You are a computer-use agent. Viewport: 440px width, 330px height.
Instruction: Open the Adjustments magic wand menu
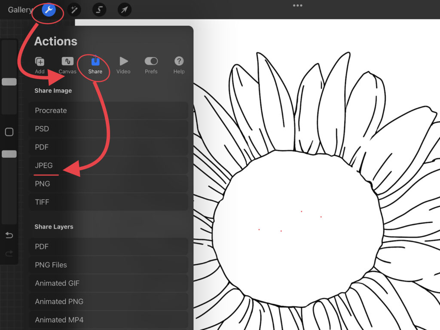[74, 10]
